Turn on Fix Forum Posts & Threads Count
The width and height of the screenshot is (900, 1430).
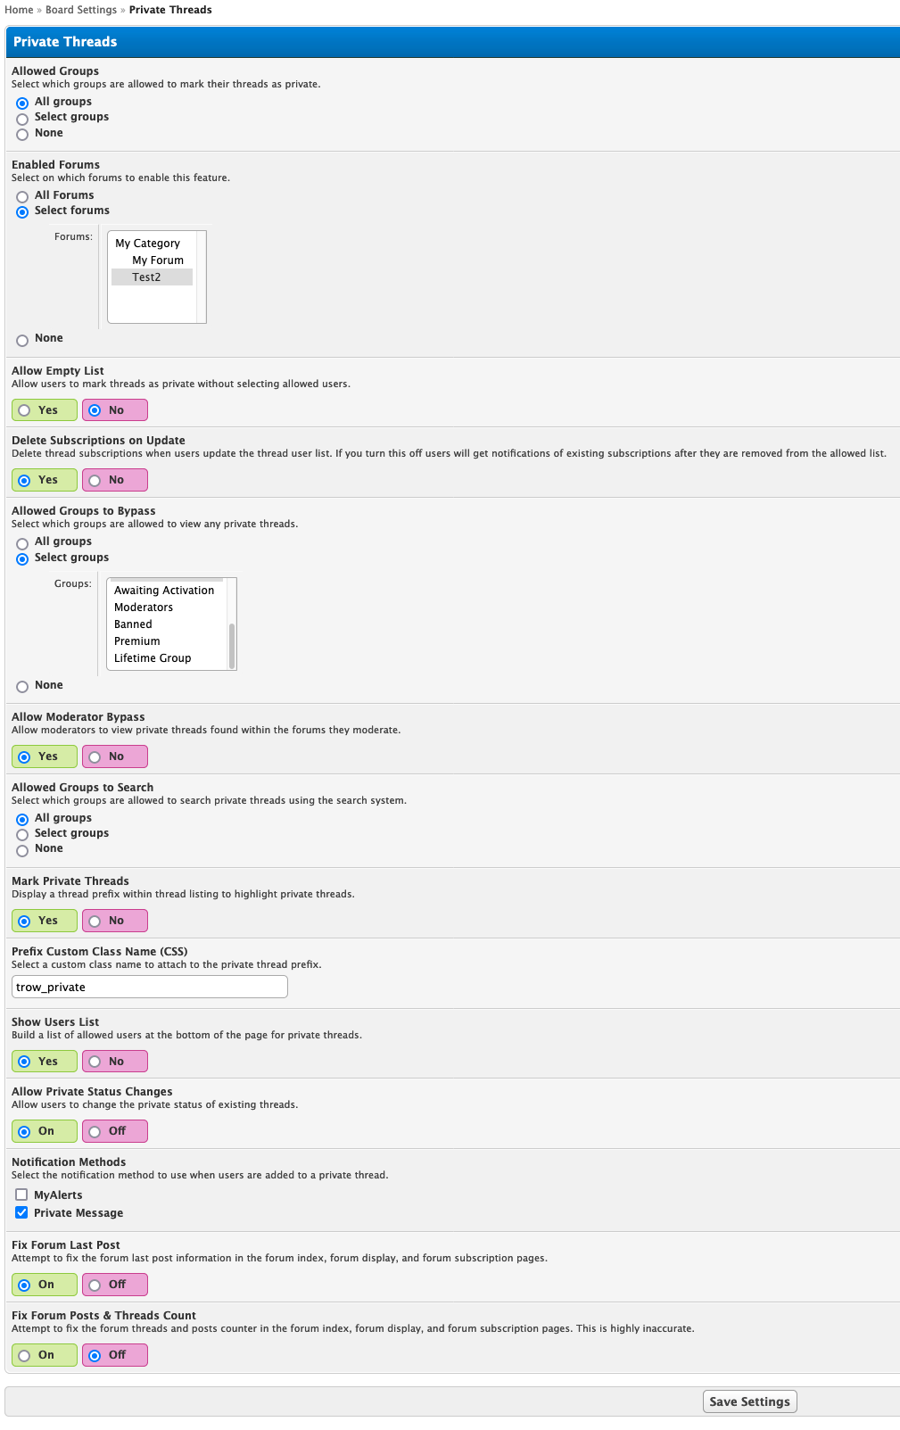25,1356
